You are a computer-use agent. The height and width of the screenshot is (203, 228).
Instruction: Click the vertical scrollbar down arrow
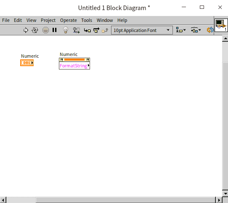coord(225,194)
